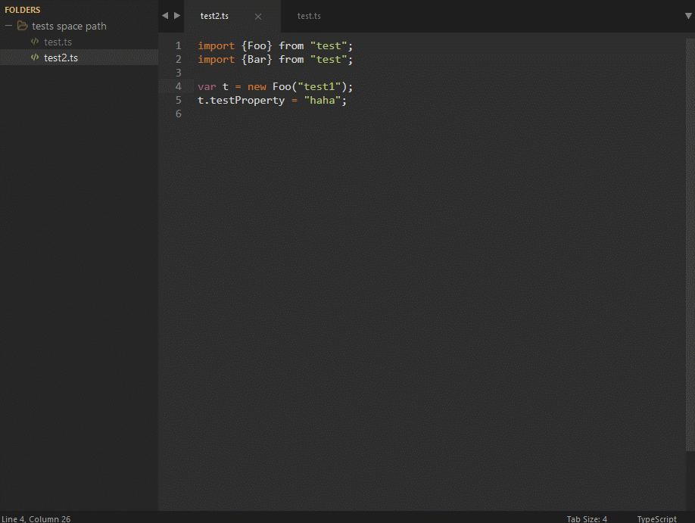Go to previous tab with the left arrow
The height and width of the screenshot is (523, 695).
click(165, 15)
